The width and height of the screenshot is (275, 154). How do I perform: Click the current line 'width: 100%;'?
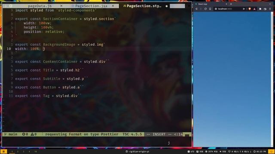(27, 49)
